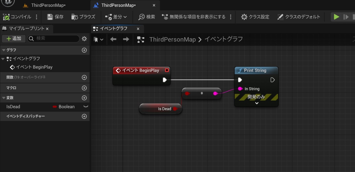Focus the My Blueprint 検索 search field

tap(54, 38)
